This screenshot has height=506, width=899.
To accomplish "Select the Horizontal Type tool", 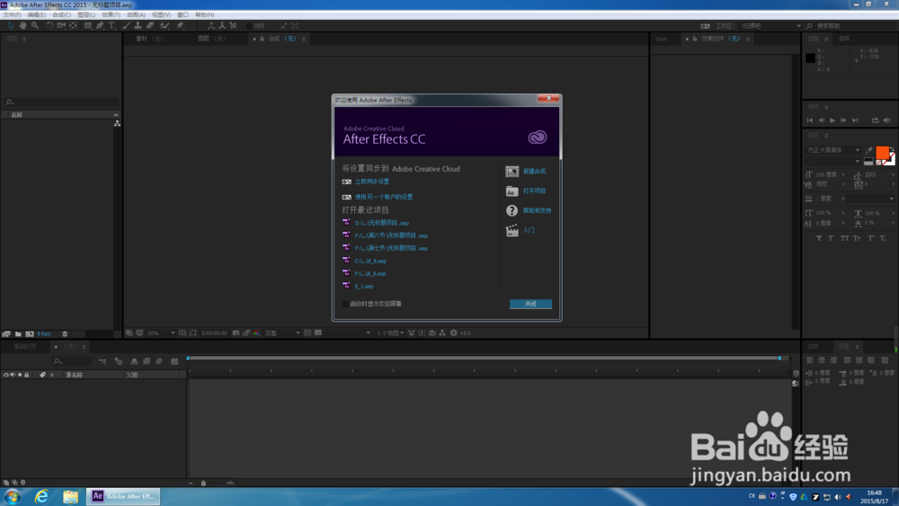I will [111, 26].
